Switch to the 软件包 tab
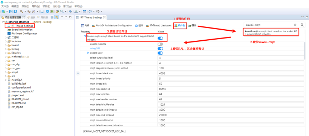309x136 pixels. (180, 26)
